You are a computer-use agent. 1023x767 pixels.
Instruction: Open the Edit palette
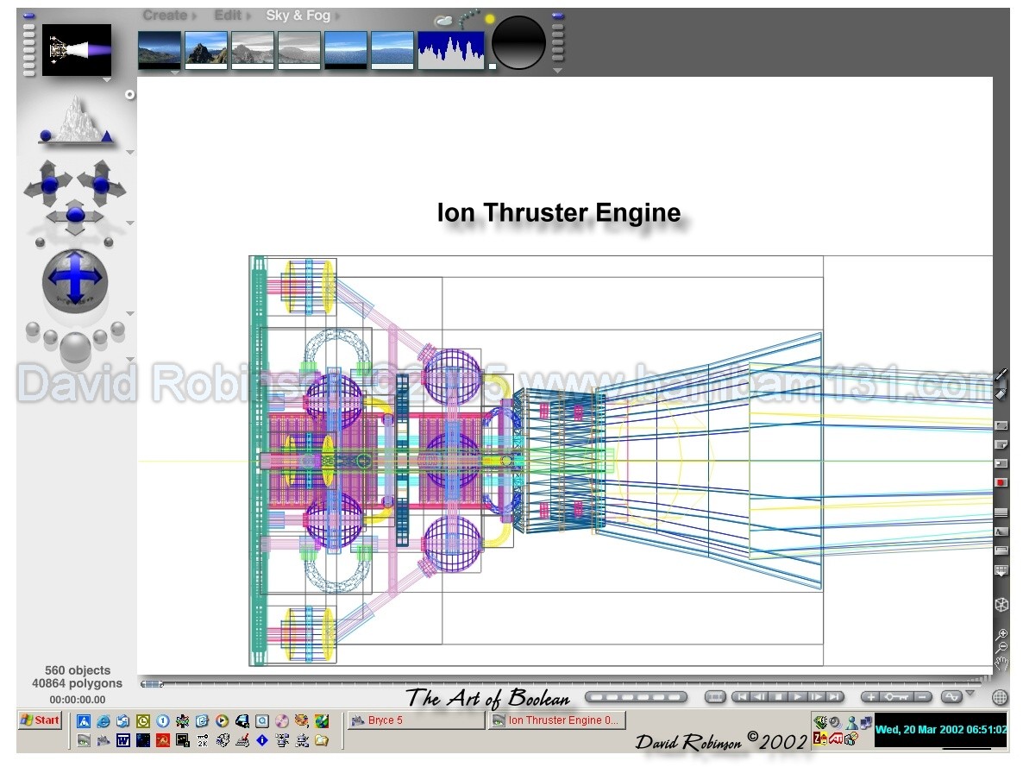point(227,15)
